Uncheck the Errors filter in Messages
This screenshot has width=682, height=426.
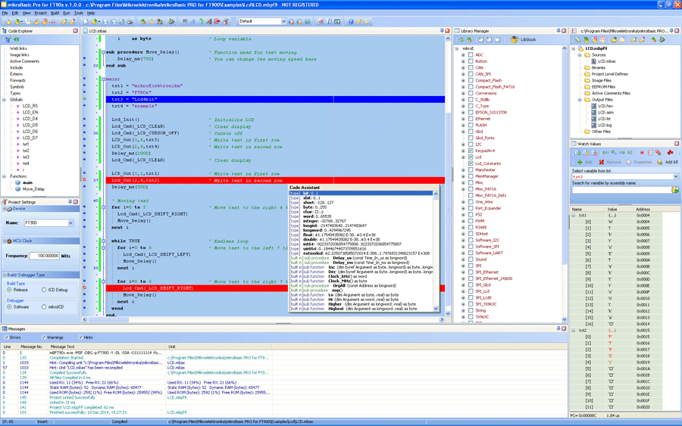click(6, 337)
